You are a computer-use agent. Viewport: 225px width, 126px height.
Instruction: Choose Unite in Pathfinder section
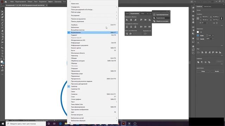coord(198,62)
